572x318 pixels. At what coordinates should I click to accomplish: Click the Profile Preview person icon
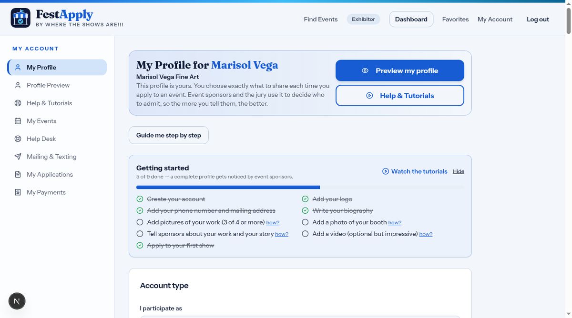(x=18, y=85)
